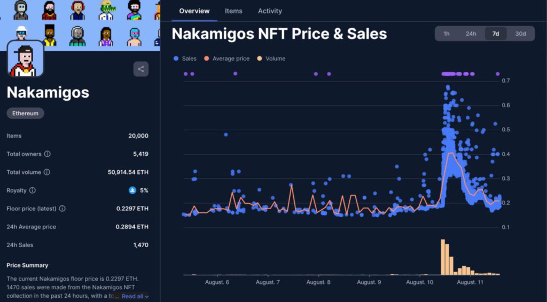The height and width of the screenshot is (302, 547).
Task: Click the blue OpenSea icon by 5% royalty
Action: pyautogui.click(x=132, y=190)
